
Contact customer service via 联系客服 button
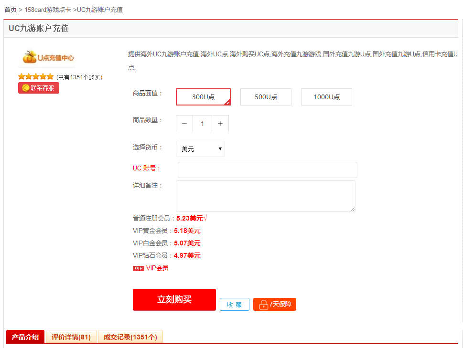39,88
